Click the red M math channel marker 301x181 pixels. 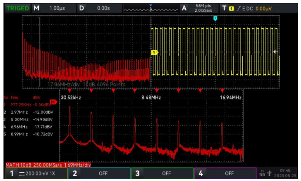[x=53, y=102]
